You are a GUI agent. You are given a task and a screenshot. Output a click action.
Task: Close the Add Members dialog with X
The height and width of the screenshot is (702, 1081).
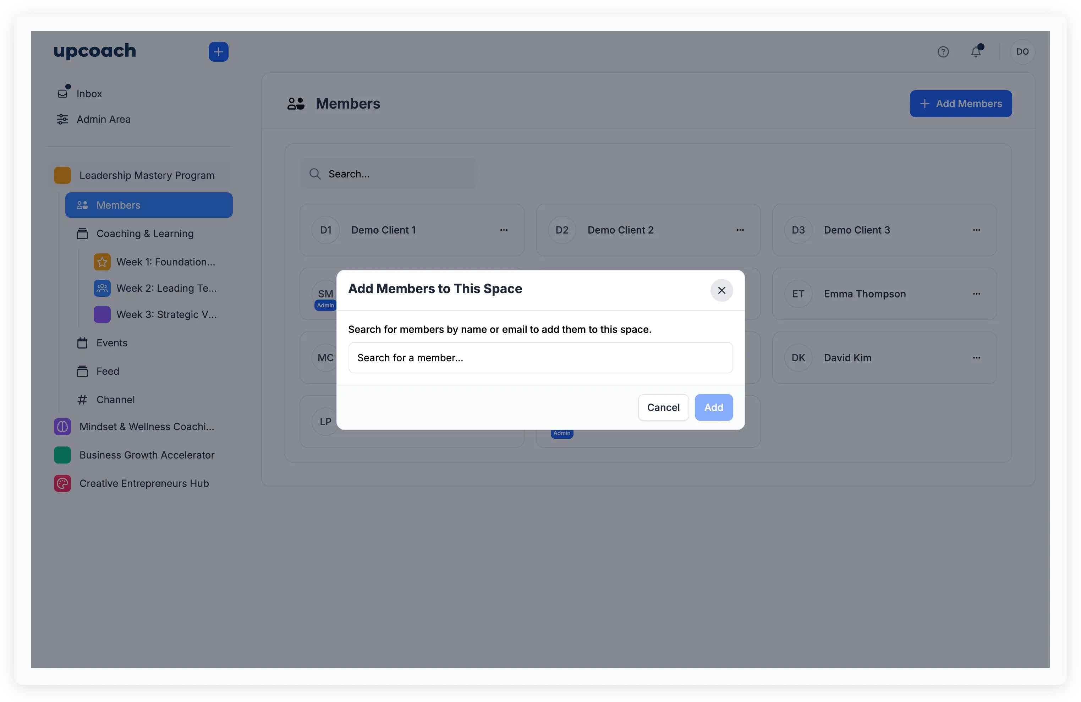[x=721, y=290]
